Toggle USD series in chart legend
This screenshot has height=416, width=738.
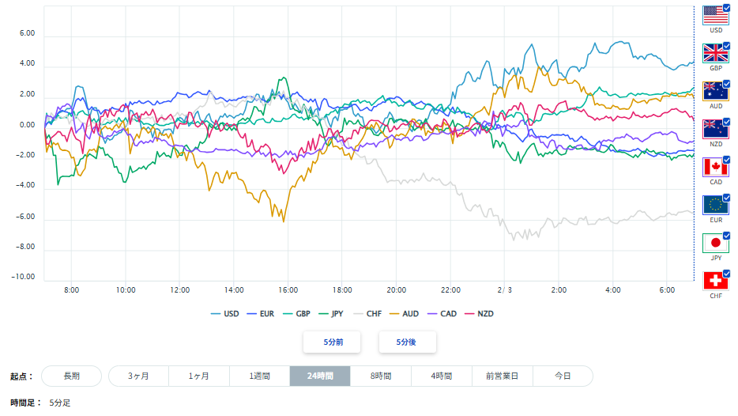tap(225, 314)
